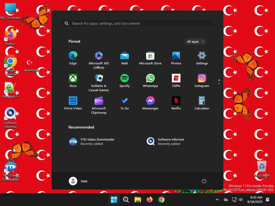Viewport: 275px width, 206px height.
Task: Launch Firefox from the taskbar
Action: pos(149,200)
